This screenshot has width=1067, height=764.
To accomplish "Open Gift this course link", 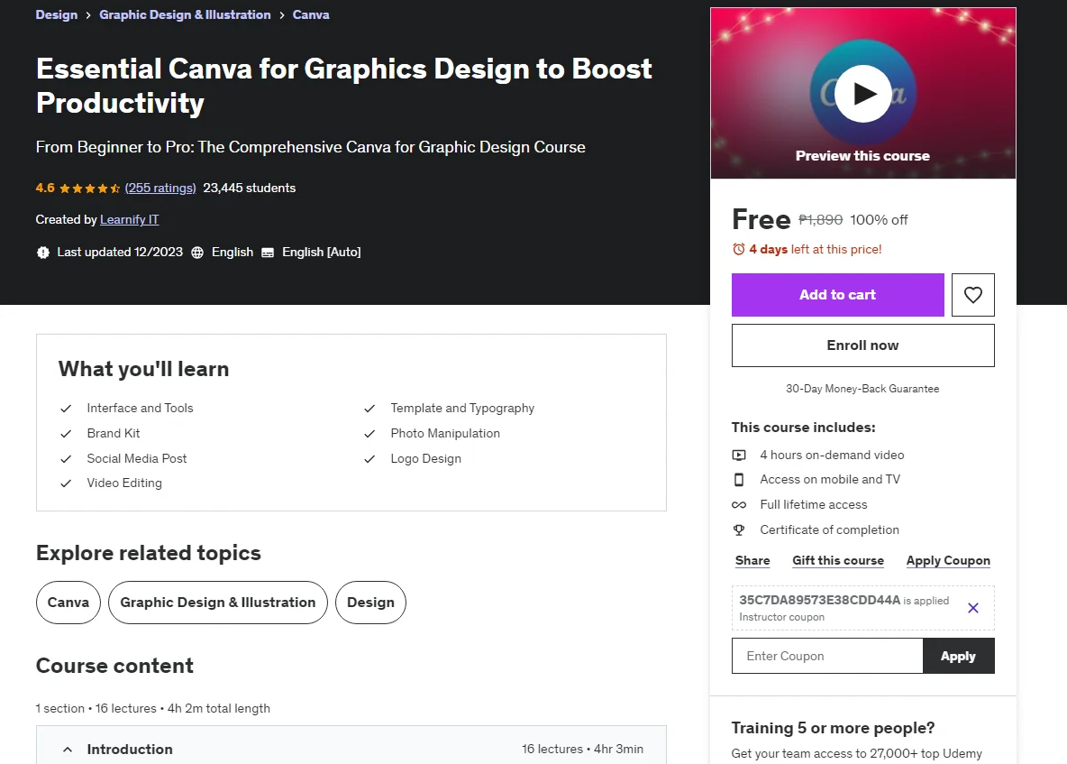I will click(838, 560).
